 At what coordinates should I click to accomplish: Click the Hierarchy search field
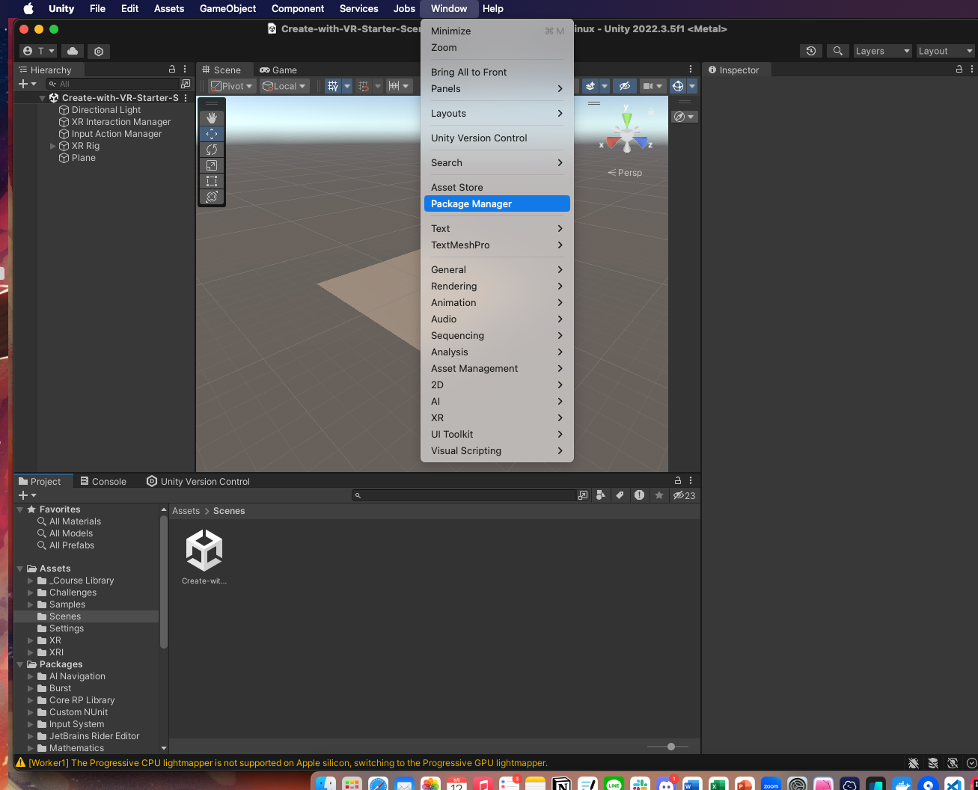112,84
